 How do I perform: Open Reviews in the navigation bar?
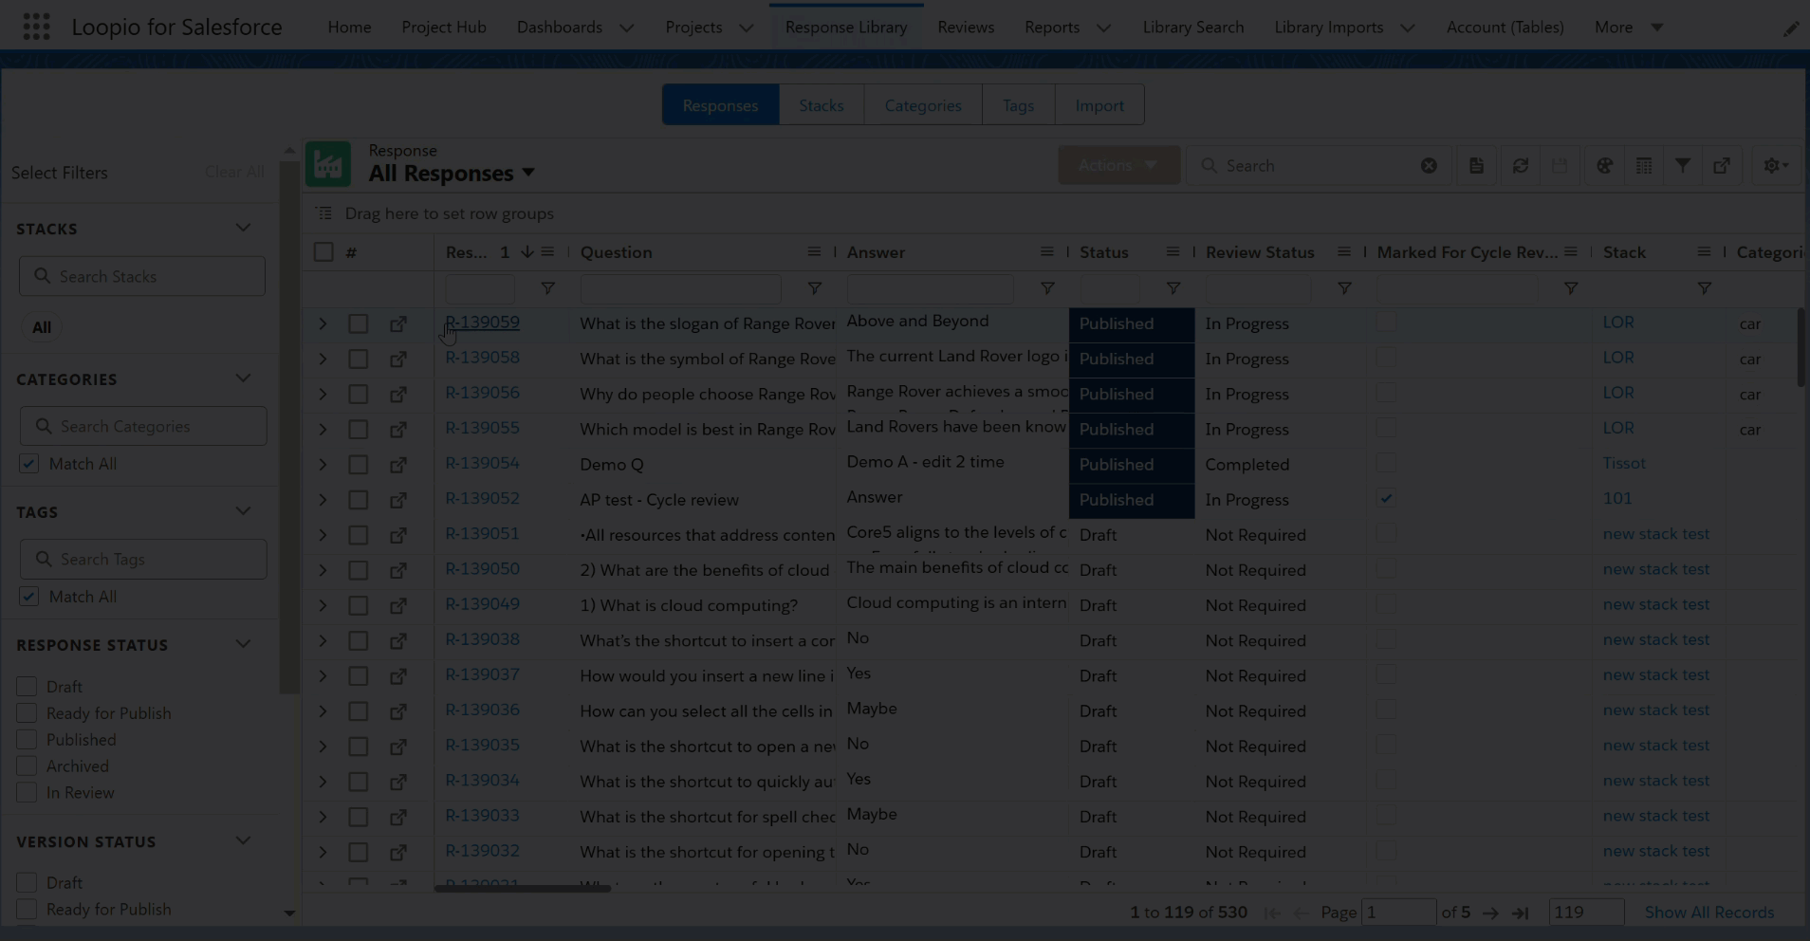click(x=966, y=27)
